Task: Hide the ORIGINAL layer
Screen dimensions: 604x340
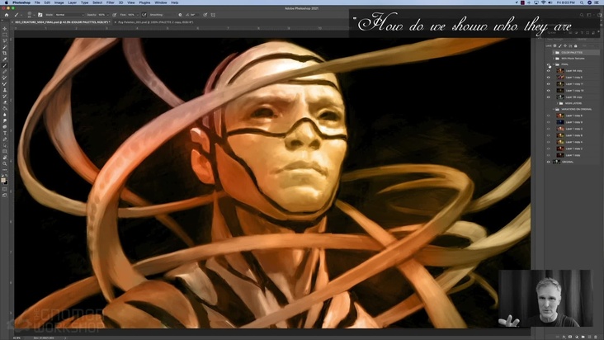Action: pos(549,161)
